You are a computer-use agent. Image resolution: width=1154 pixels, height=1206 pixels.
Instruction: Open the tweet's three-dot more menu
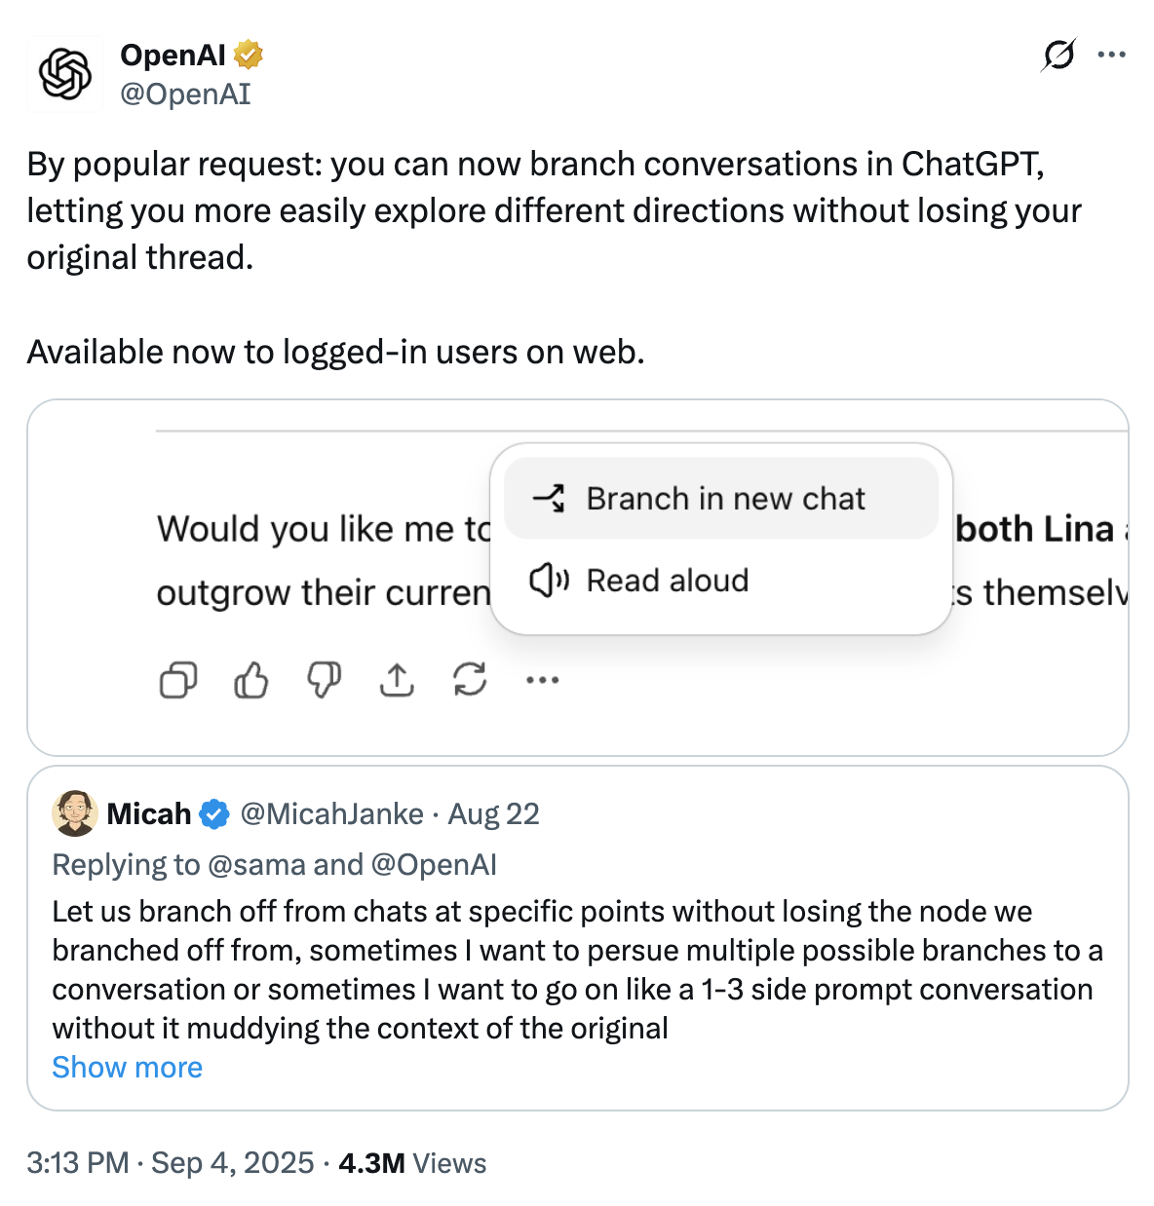(x=1111, y=56)
